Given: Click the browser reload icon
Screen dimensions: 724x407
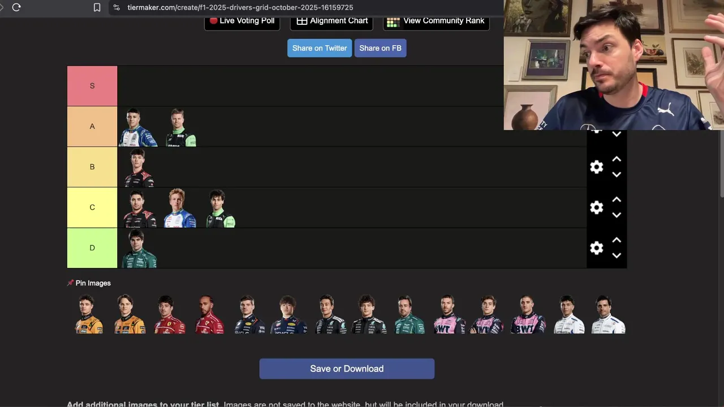Looking at the screenshot, I should pyautogui.click(x=16, y=7).
